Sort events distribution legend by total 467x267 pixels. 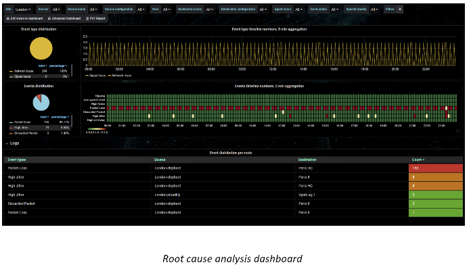click(x=45, y=117)
